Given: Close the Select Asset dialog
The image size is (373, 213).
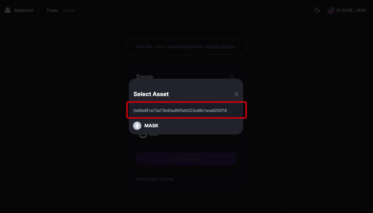Looking at the screenshot, I should point(236,94).
